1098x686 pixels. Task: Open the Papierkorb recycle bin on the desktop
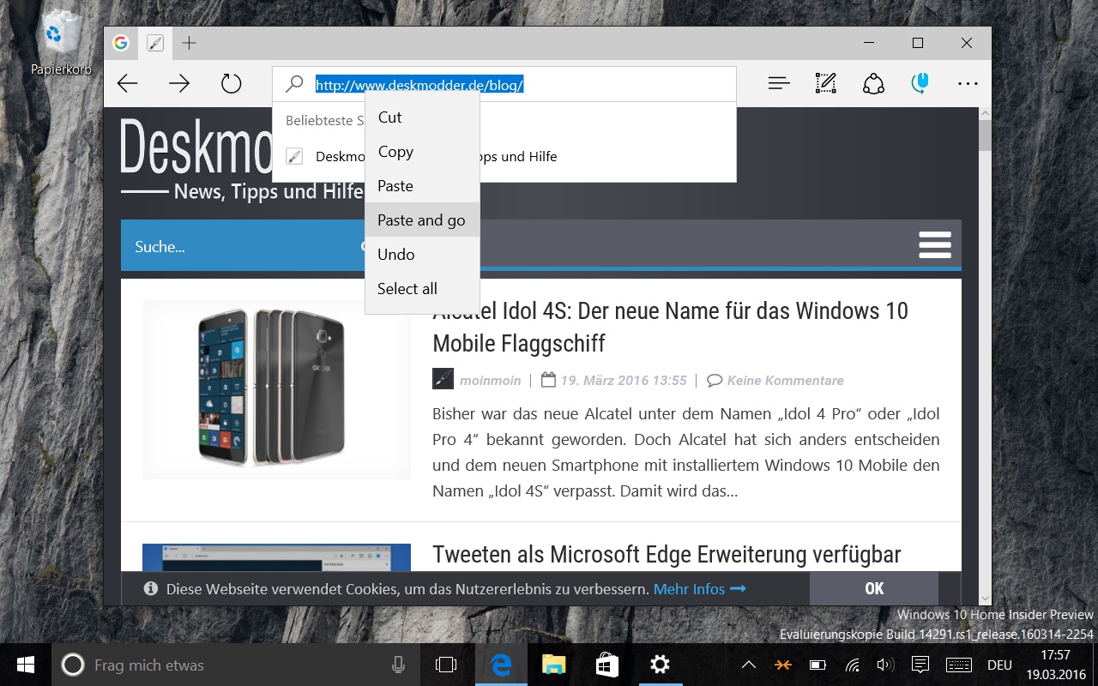point(59,42)
